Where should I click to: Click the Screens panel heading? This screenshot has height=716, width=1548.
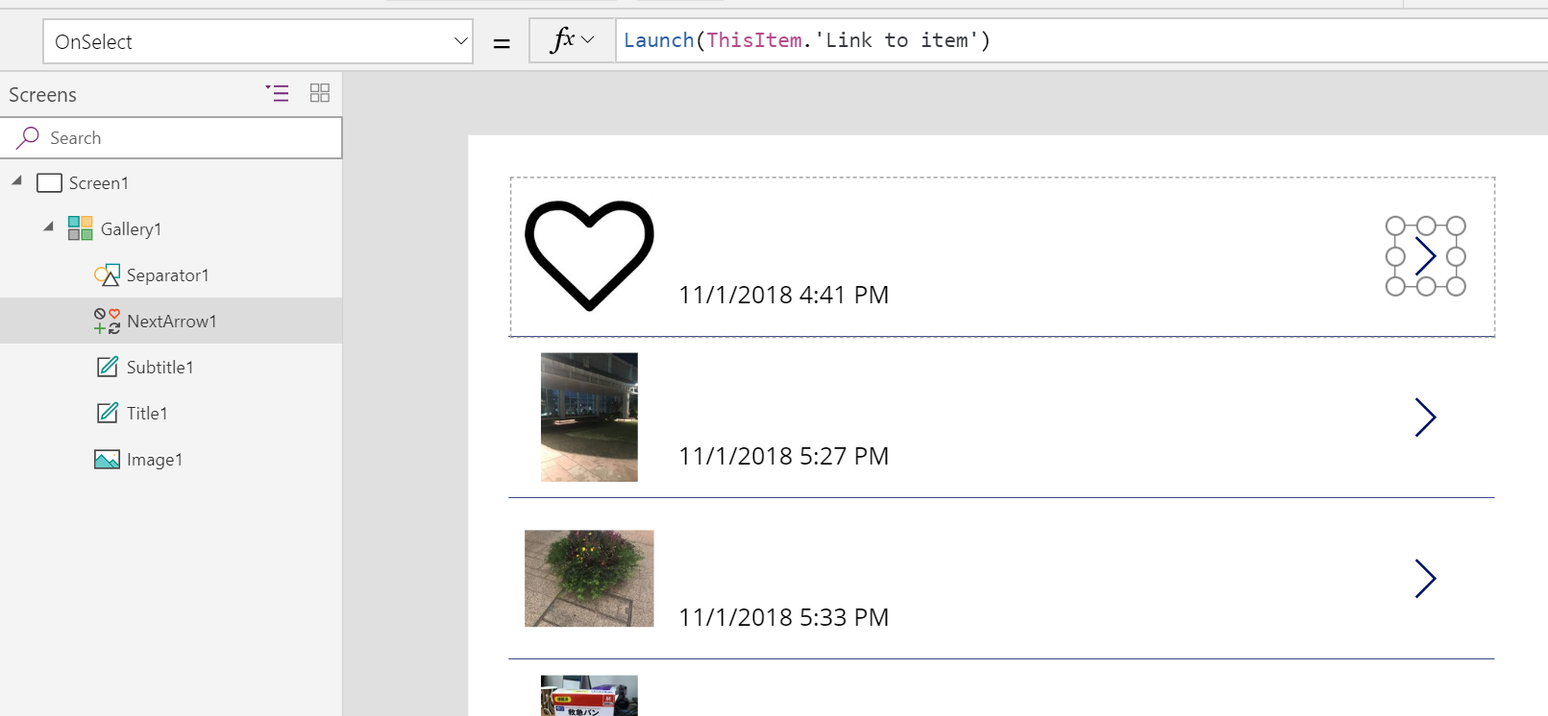42,95
